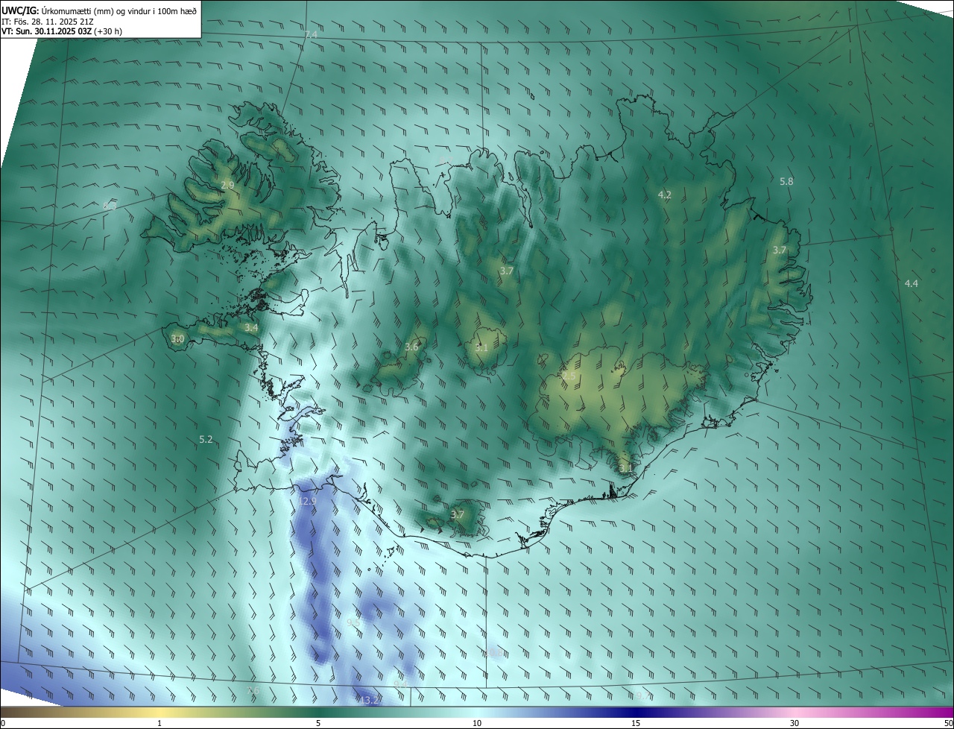Click the valid time line "VT: Sun. 30.11.2025 03Z"
This screenshot has width=954, height=729.
tap(47, 32)
